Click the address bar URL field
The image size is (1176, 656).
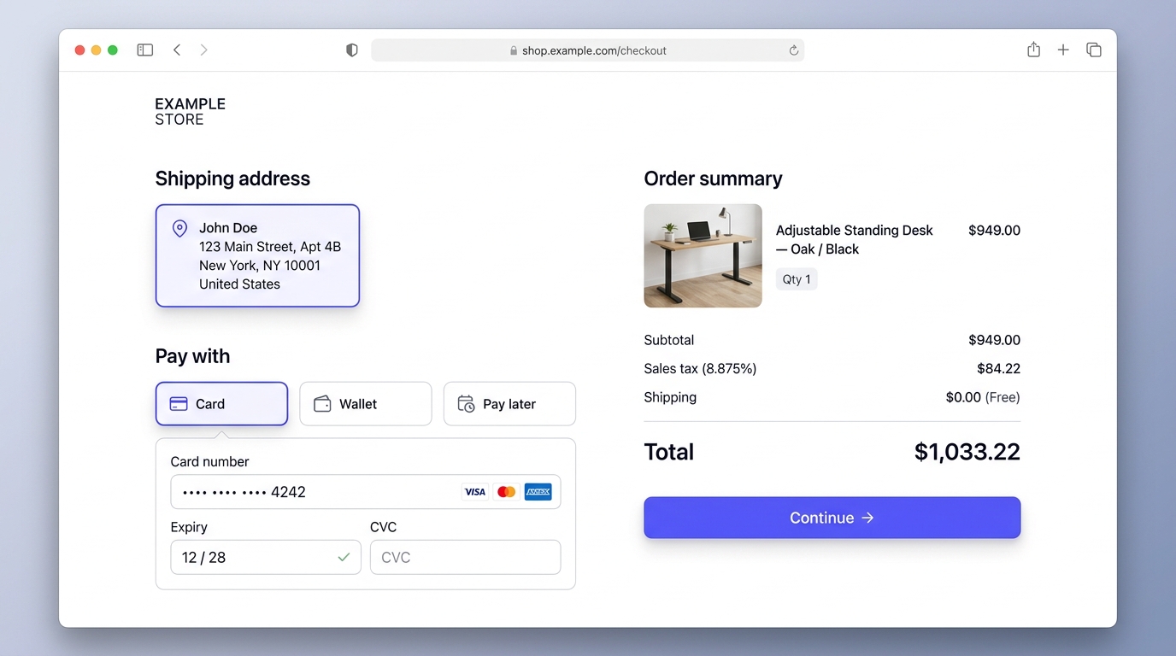click(x=587, y=50)
